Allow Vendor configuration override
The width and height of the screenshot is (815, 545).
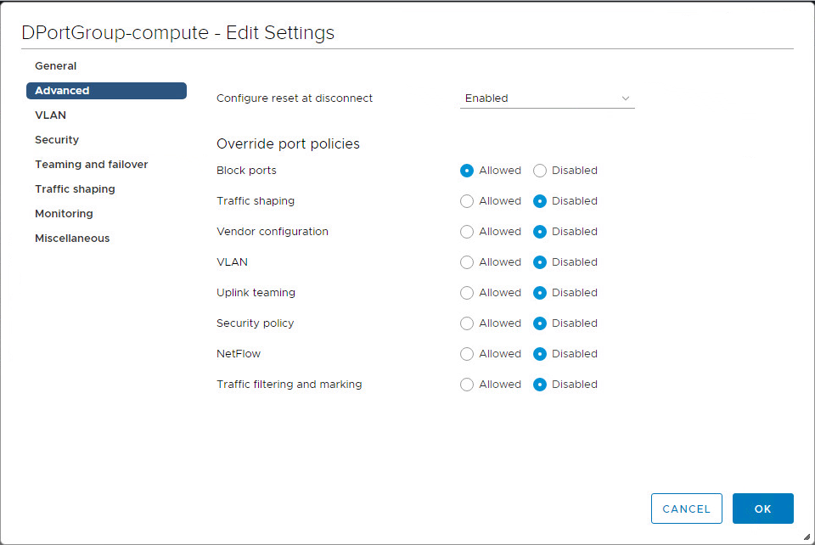coord(467,232)
